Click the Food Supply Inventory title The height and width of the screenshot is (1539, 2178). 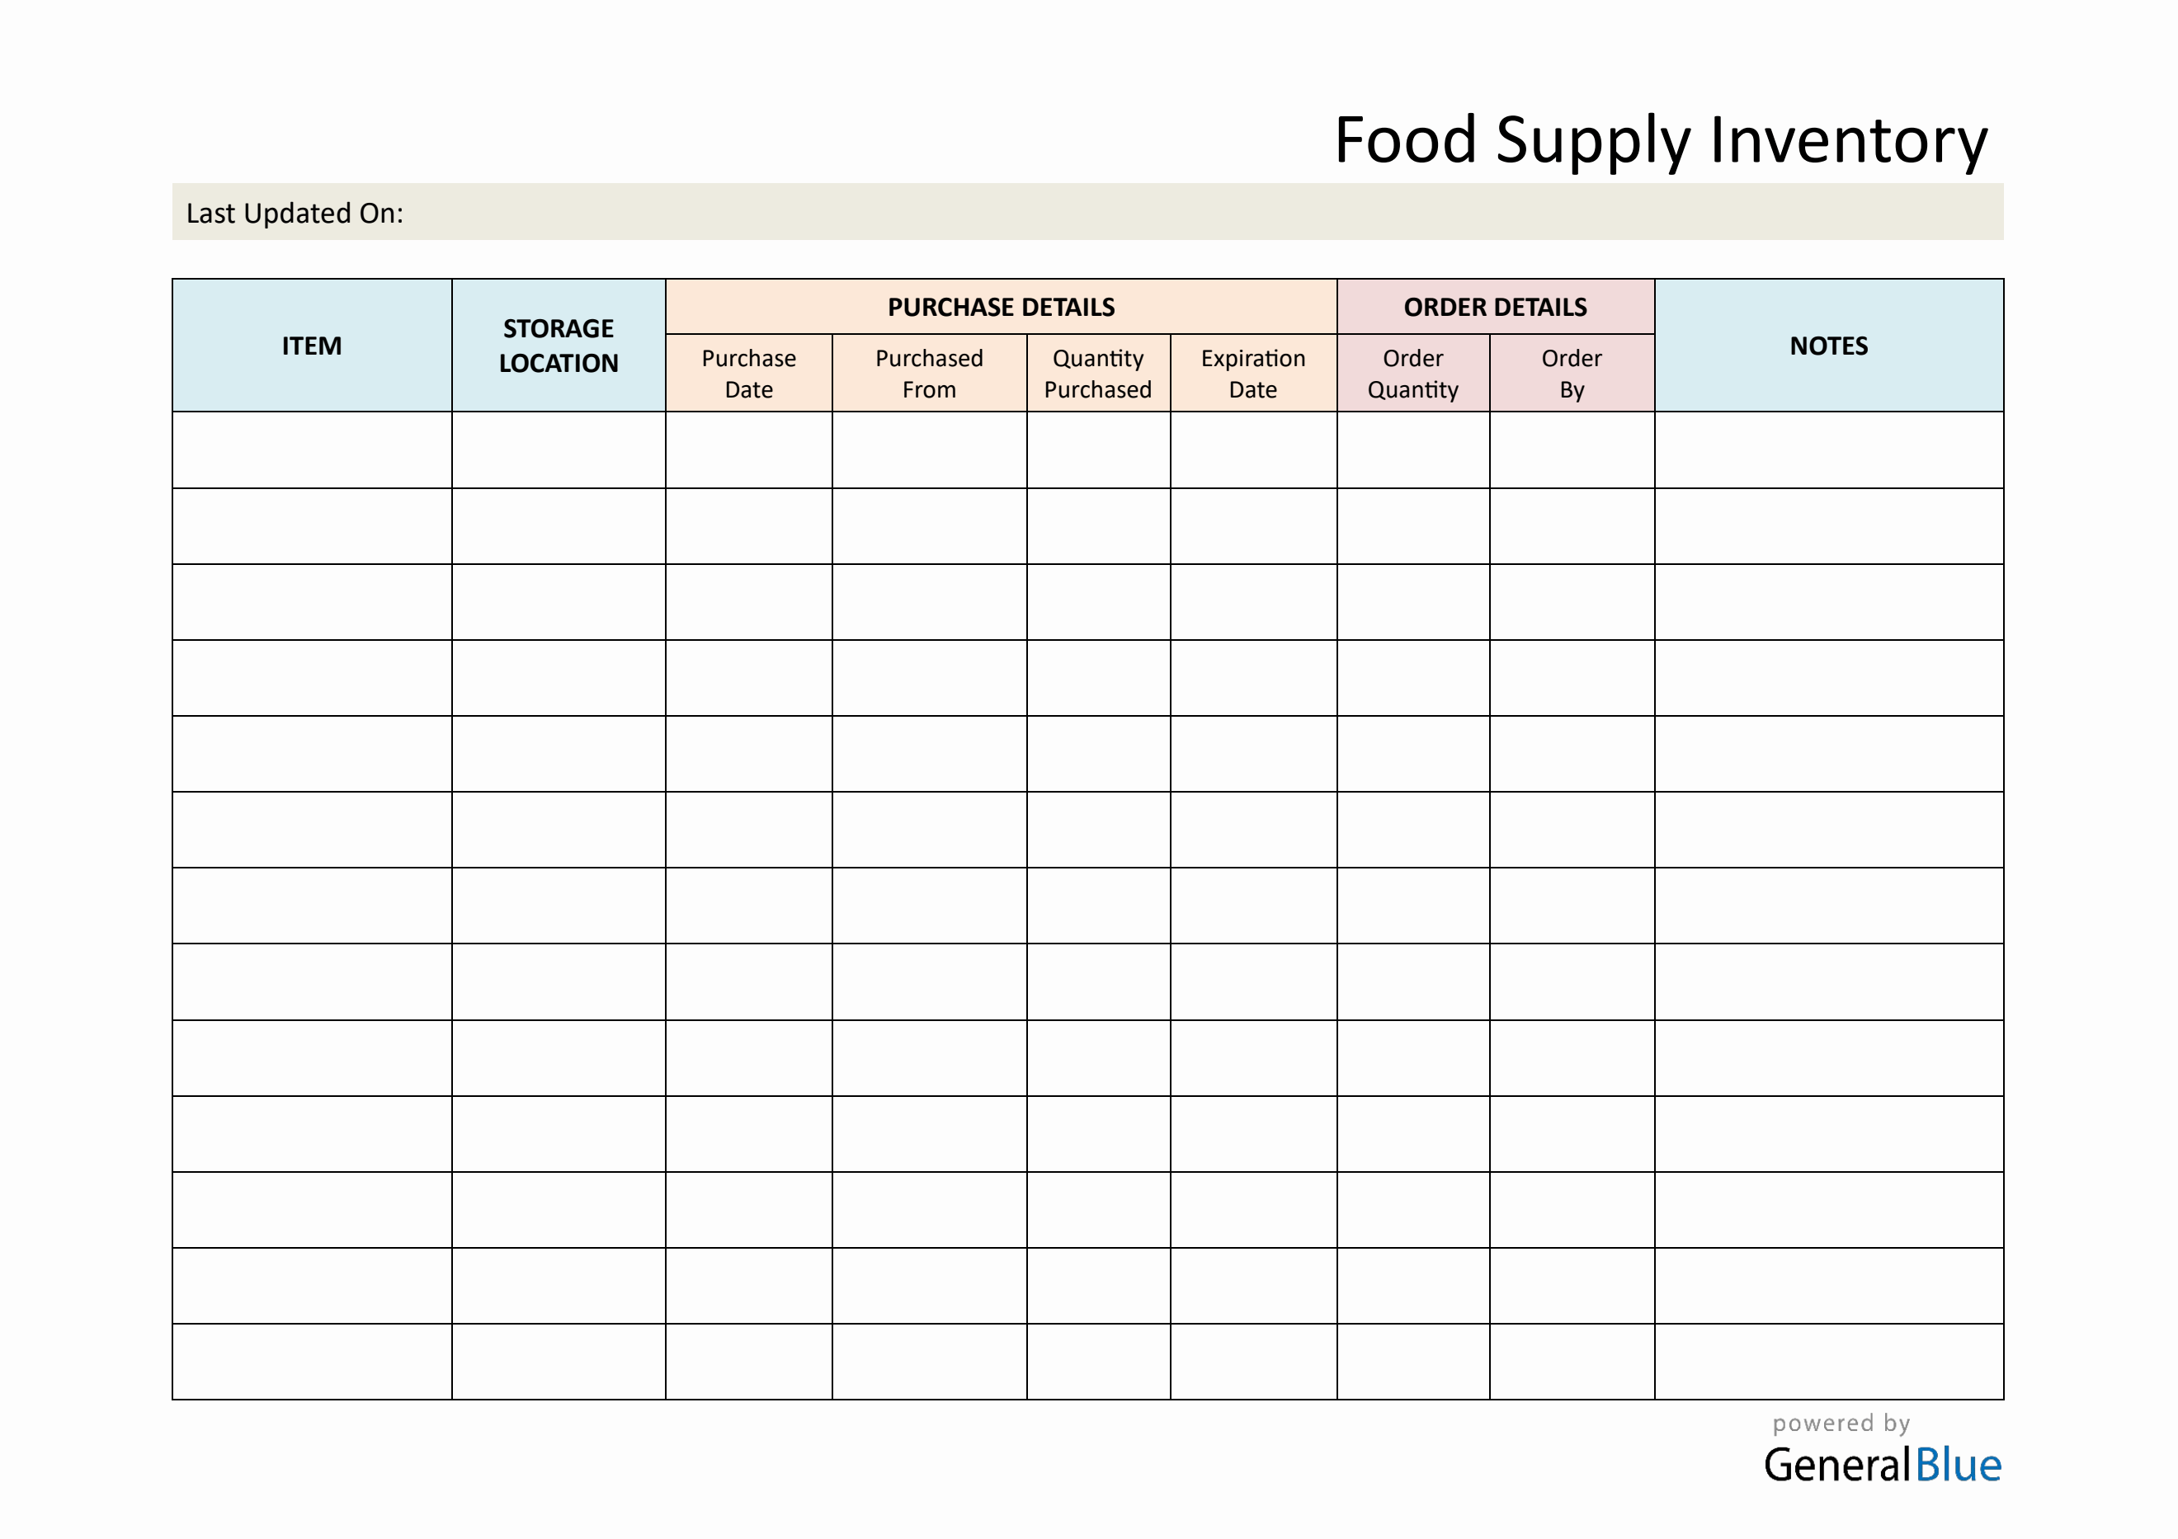click(1660, 140)
